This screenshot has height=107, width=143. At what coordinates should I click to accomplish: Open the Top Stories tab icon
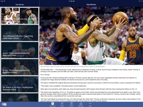[53, 104]
